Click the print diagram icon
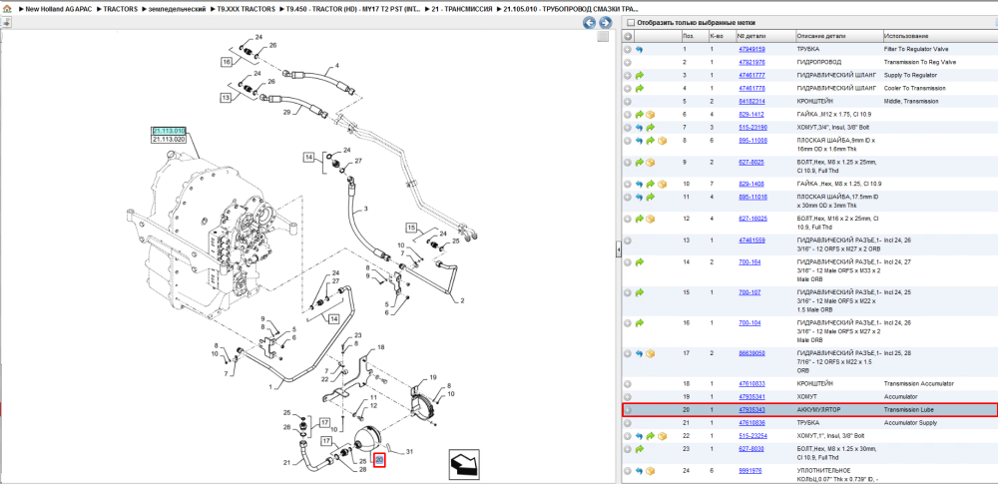The width and height of the screenshot is (998, 484). 6,23
